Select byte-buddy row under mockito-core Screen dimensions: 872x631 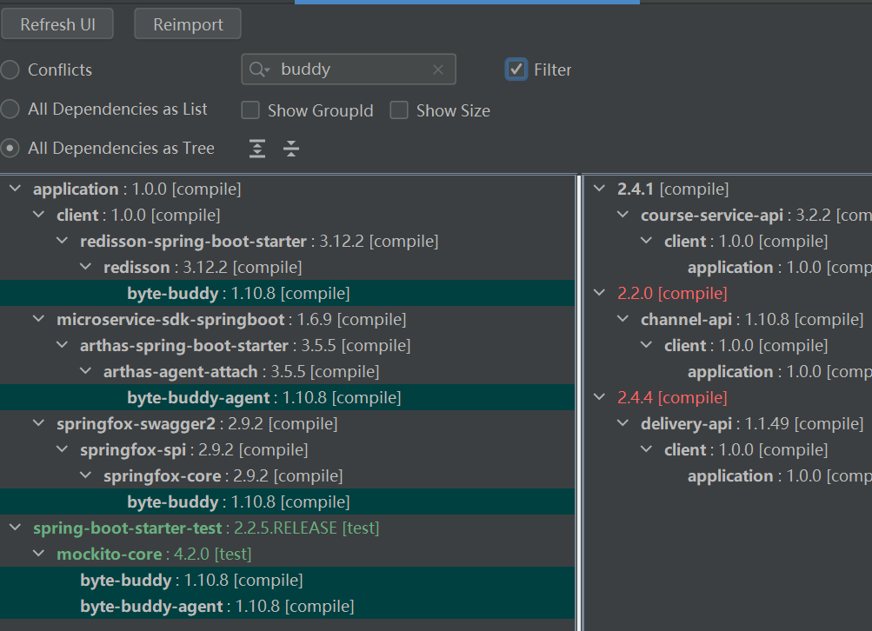click(x=287, y=580)
